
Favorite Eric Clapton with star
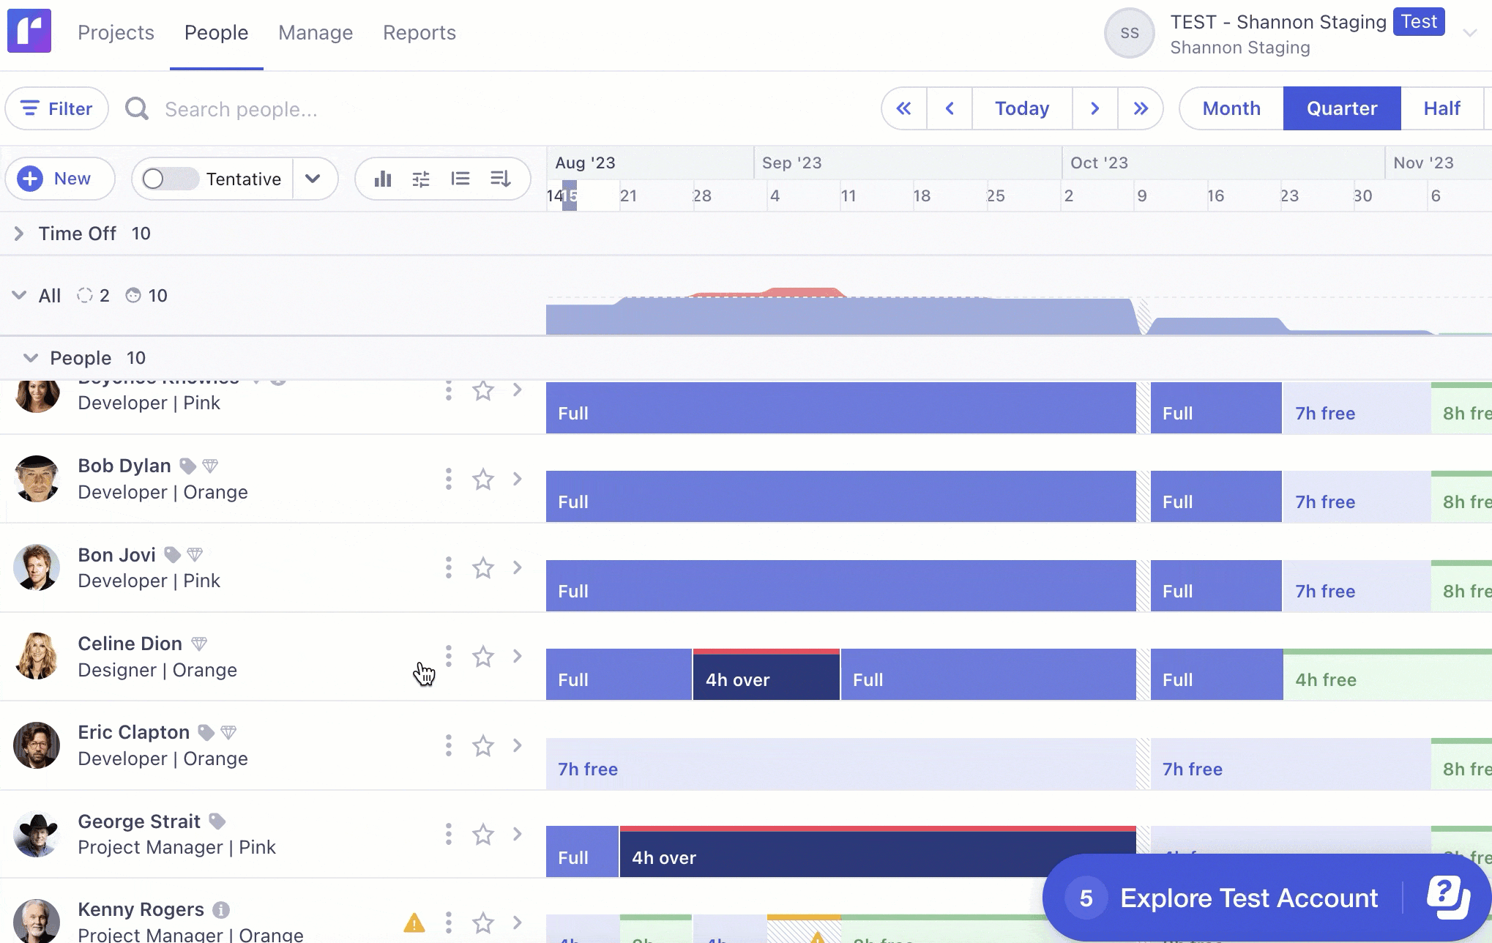pos(483,746)
